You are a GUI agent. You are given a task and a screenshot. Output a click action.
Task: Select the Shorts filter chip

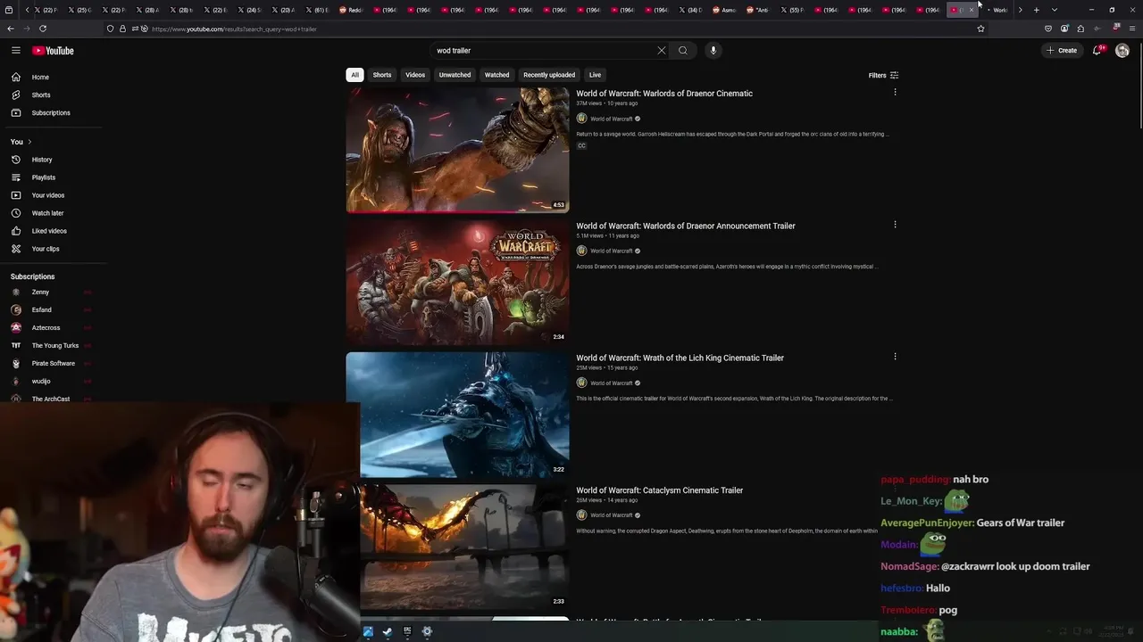(x=382, y=75)
